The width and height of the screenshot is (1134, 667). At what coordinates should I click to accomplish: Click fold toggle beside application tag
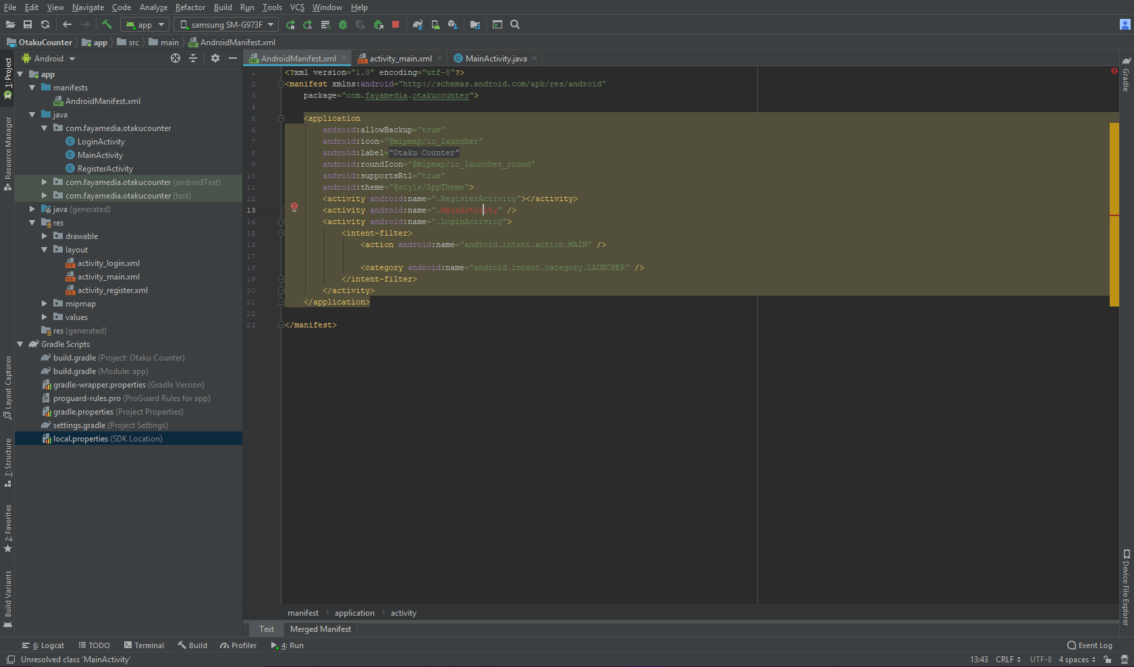(281, 119)
